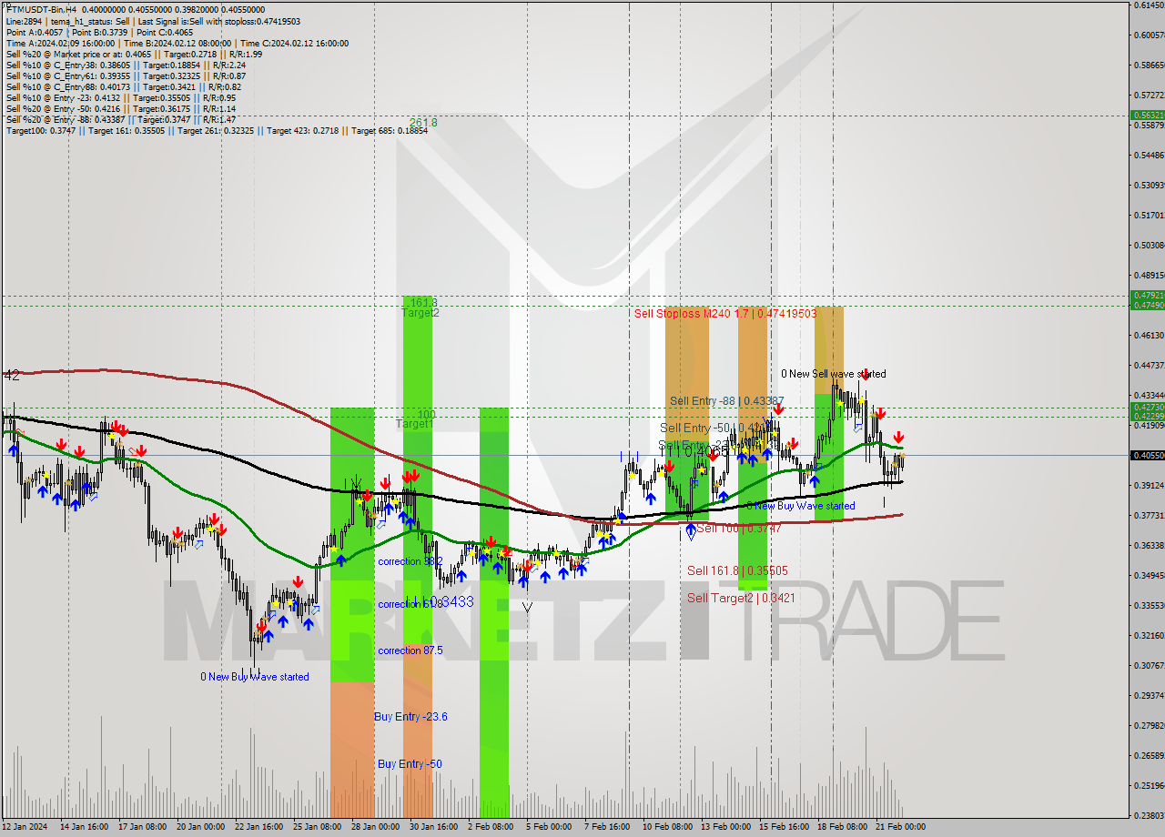Click the '21 Feb 00:00' date axis label
1165x837 pixels.
(x=900, y=827)
